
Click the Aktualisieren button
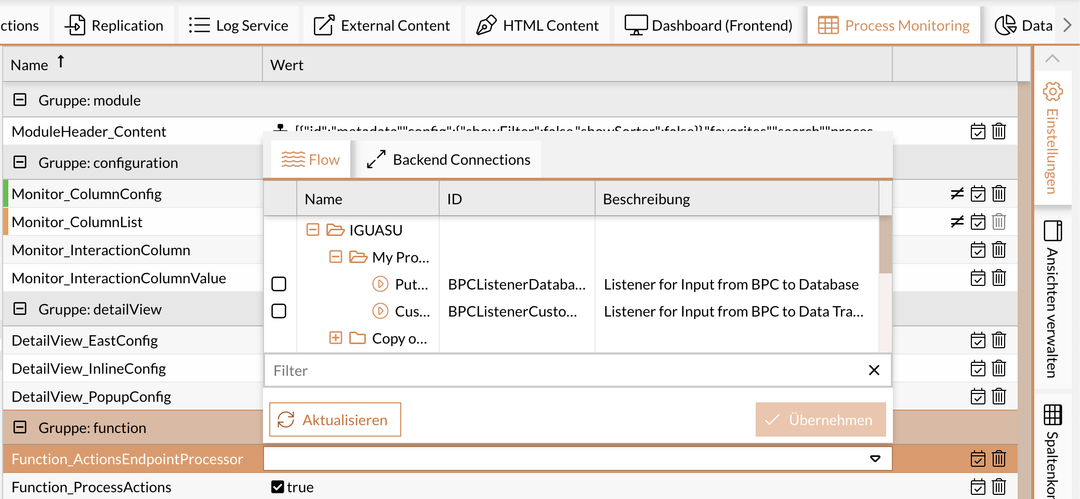[x=334, y=419]
